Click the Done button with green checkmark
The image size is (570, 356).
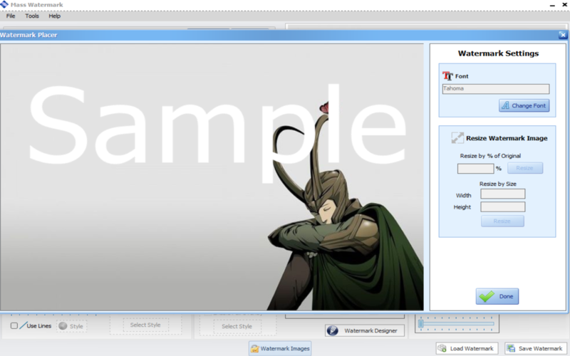click(497, 296)
